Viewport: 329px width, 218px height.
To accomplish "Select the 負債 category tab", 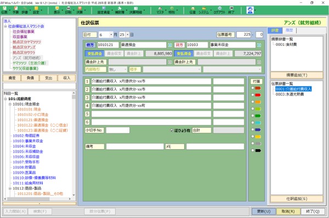I will 30,78.
